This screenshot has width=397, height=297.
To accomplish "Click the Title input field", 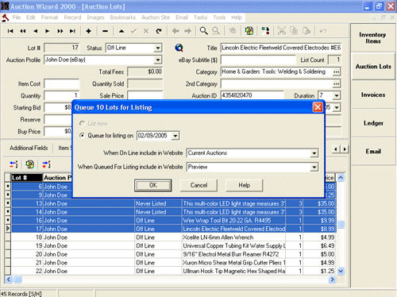I will coord(281,48).
